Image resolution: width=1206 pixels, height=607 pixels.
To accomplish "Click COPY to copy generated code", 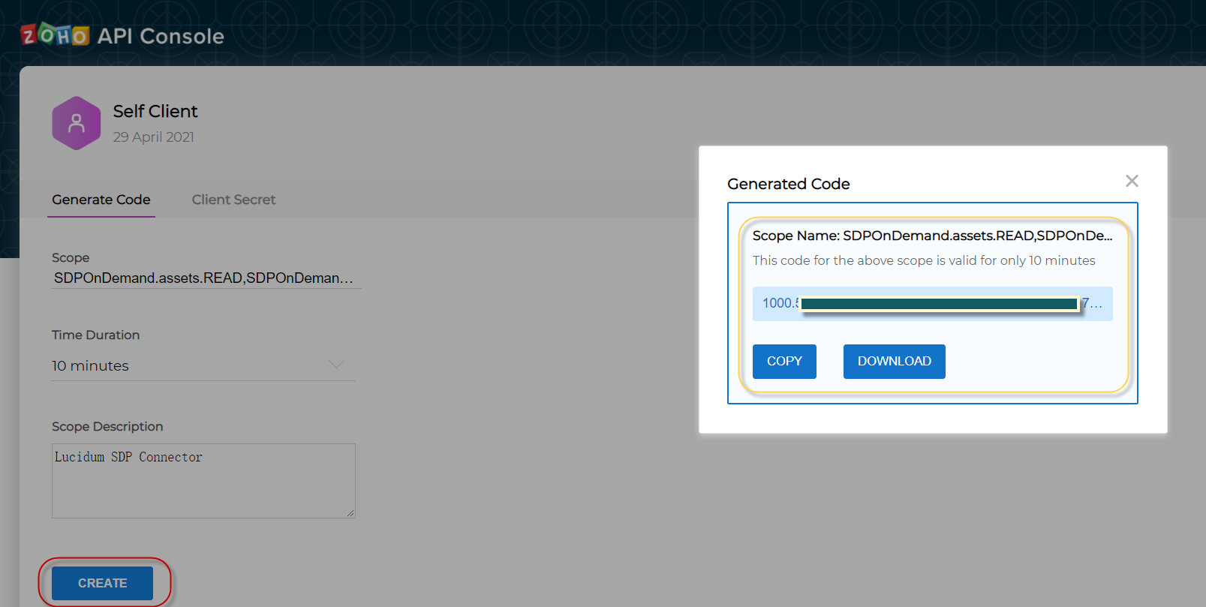I will pyautogui.click(x=784, y=362).
